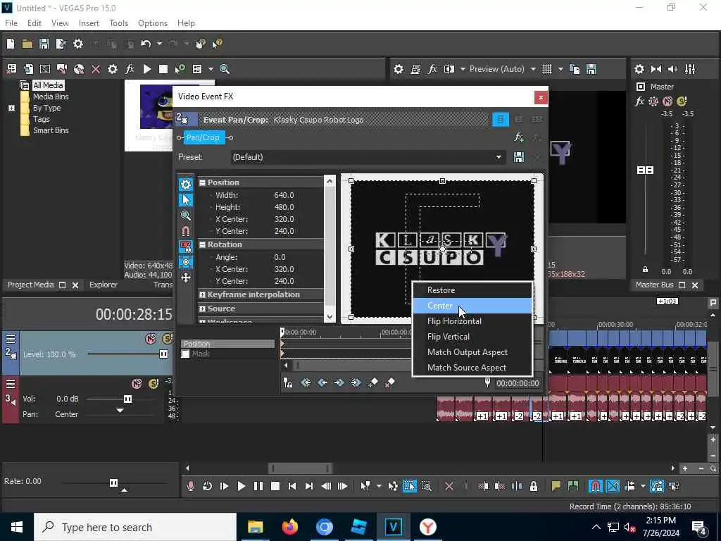Screen dimensions: 721x541
Task: Toggle split screen view in preview toolbar
Action: 449,69
